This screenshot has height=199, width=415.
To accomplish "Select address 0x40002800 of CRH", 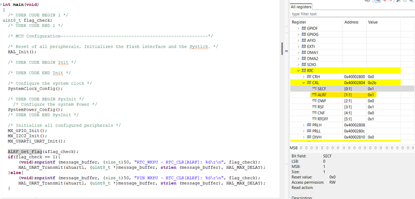I will click(x=355, y=77).
